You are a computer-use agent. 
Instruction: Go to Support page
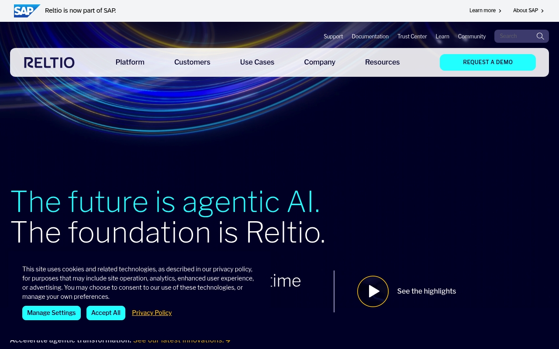coord(333,36)
